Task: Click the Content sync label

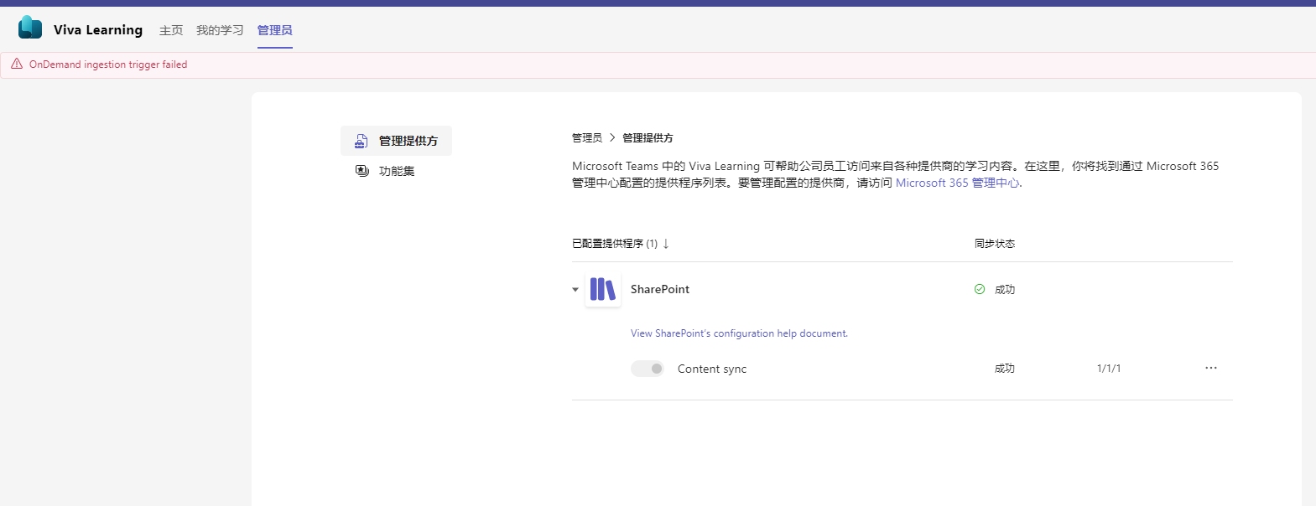Action: point(712,369)
